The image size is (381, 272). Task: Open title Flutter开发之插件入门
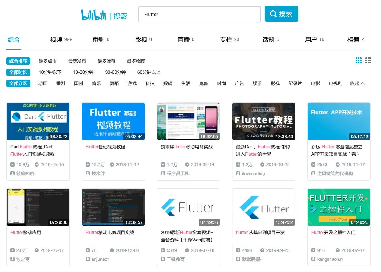[333, 233]
